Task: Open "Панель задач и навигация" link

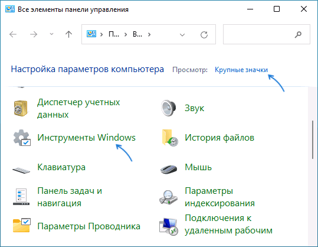Action: [x=70, y=197]
